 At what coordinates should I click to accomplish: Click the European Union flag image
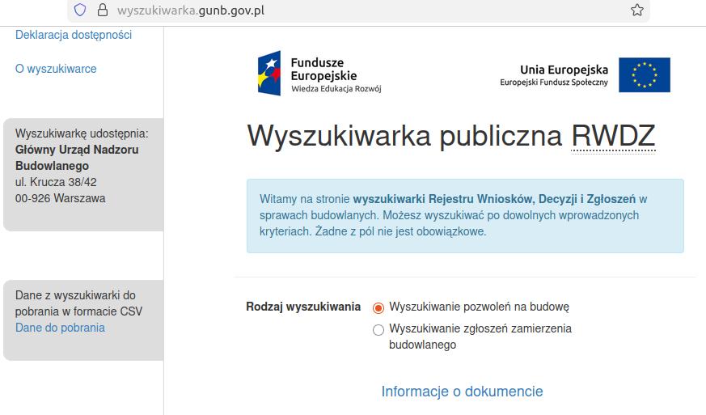[645, 75]
